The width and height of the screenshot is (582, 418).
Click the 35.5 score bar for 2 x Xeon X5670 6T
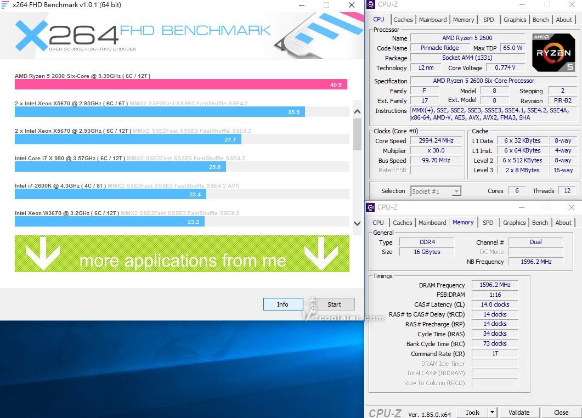click(x=160, y=112)
